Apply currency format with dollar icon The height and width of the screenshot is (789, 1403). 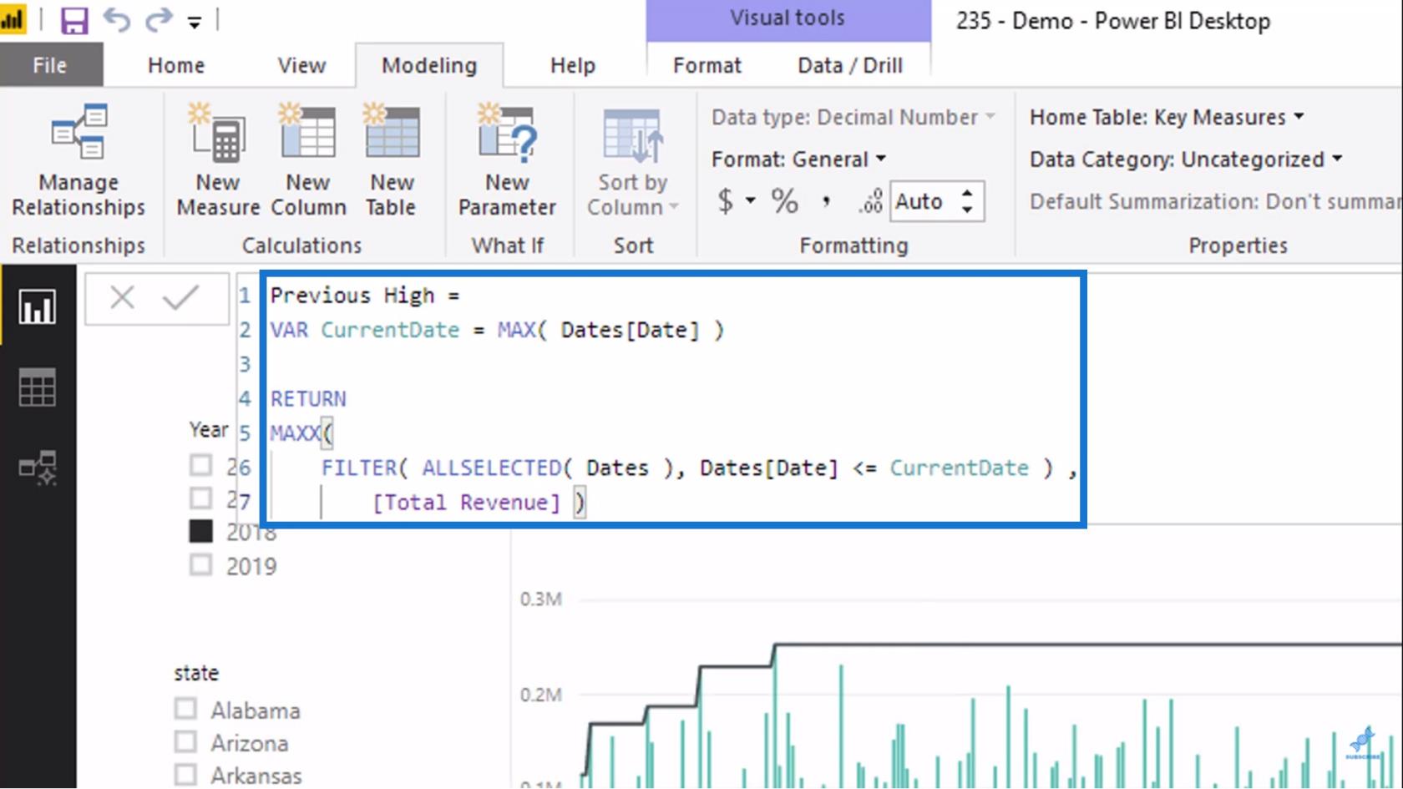[725, 201]
